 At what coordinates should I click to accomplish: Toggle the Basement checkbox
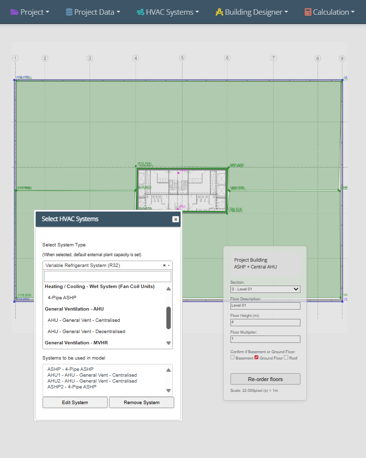tap(232, 358)
